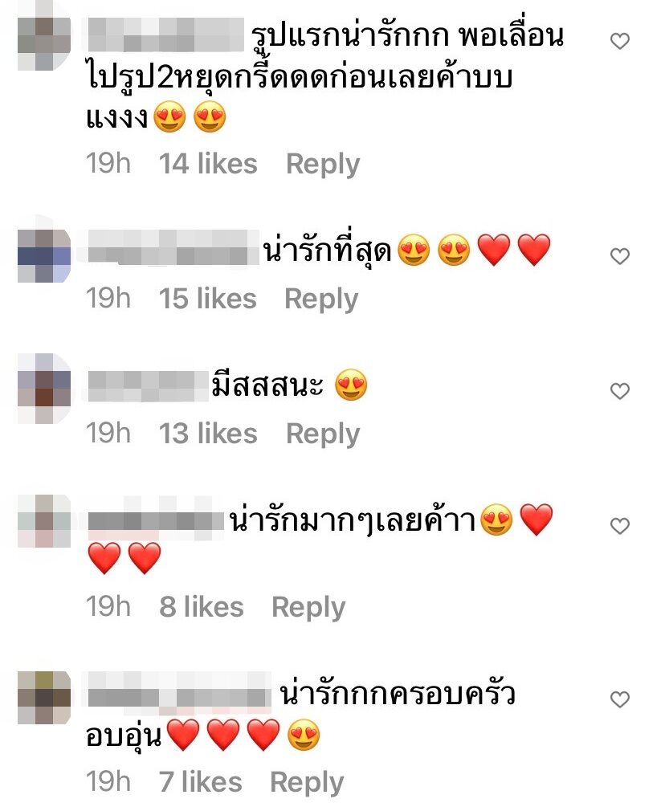Image resolution: width=665 pixels, height=811 pixels.
Task: View who liked: 14 likes
Action: [208, 164]
